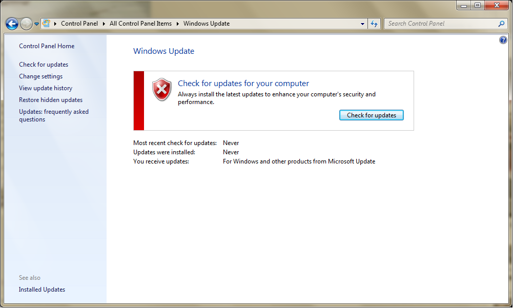513x308 pixels.
Task: Maximize the Windows Update window
Action: [x=478, y=6]
